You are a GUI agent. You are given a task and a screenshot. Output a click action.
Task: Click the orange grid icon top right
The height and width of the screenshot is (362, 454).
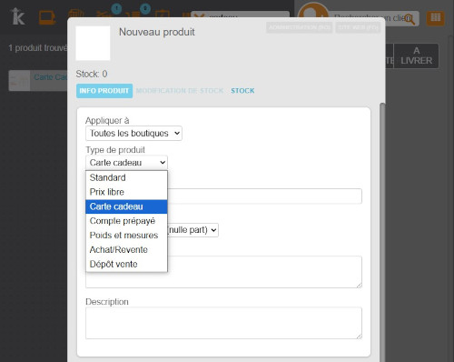435,18
